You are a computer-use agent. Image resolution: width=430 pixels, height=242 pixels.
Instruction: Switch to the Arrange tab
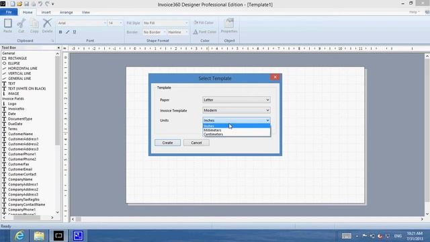pyautogui.click(x=66, y=12)
